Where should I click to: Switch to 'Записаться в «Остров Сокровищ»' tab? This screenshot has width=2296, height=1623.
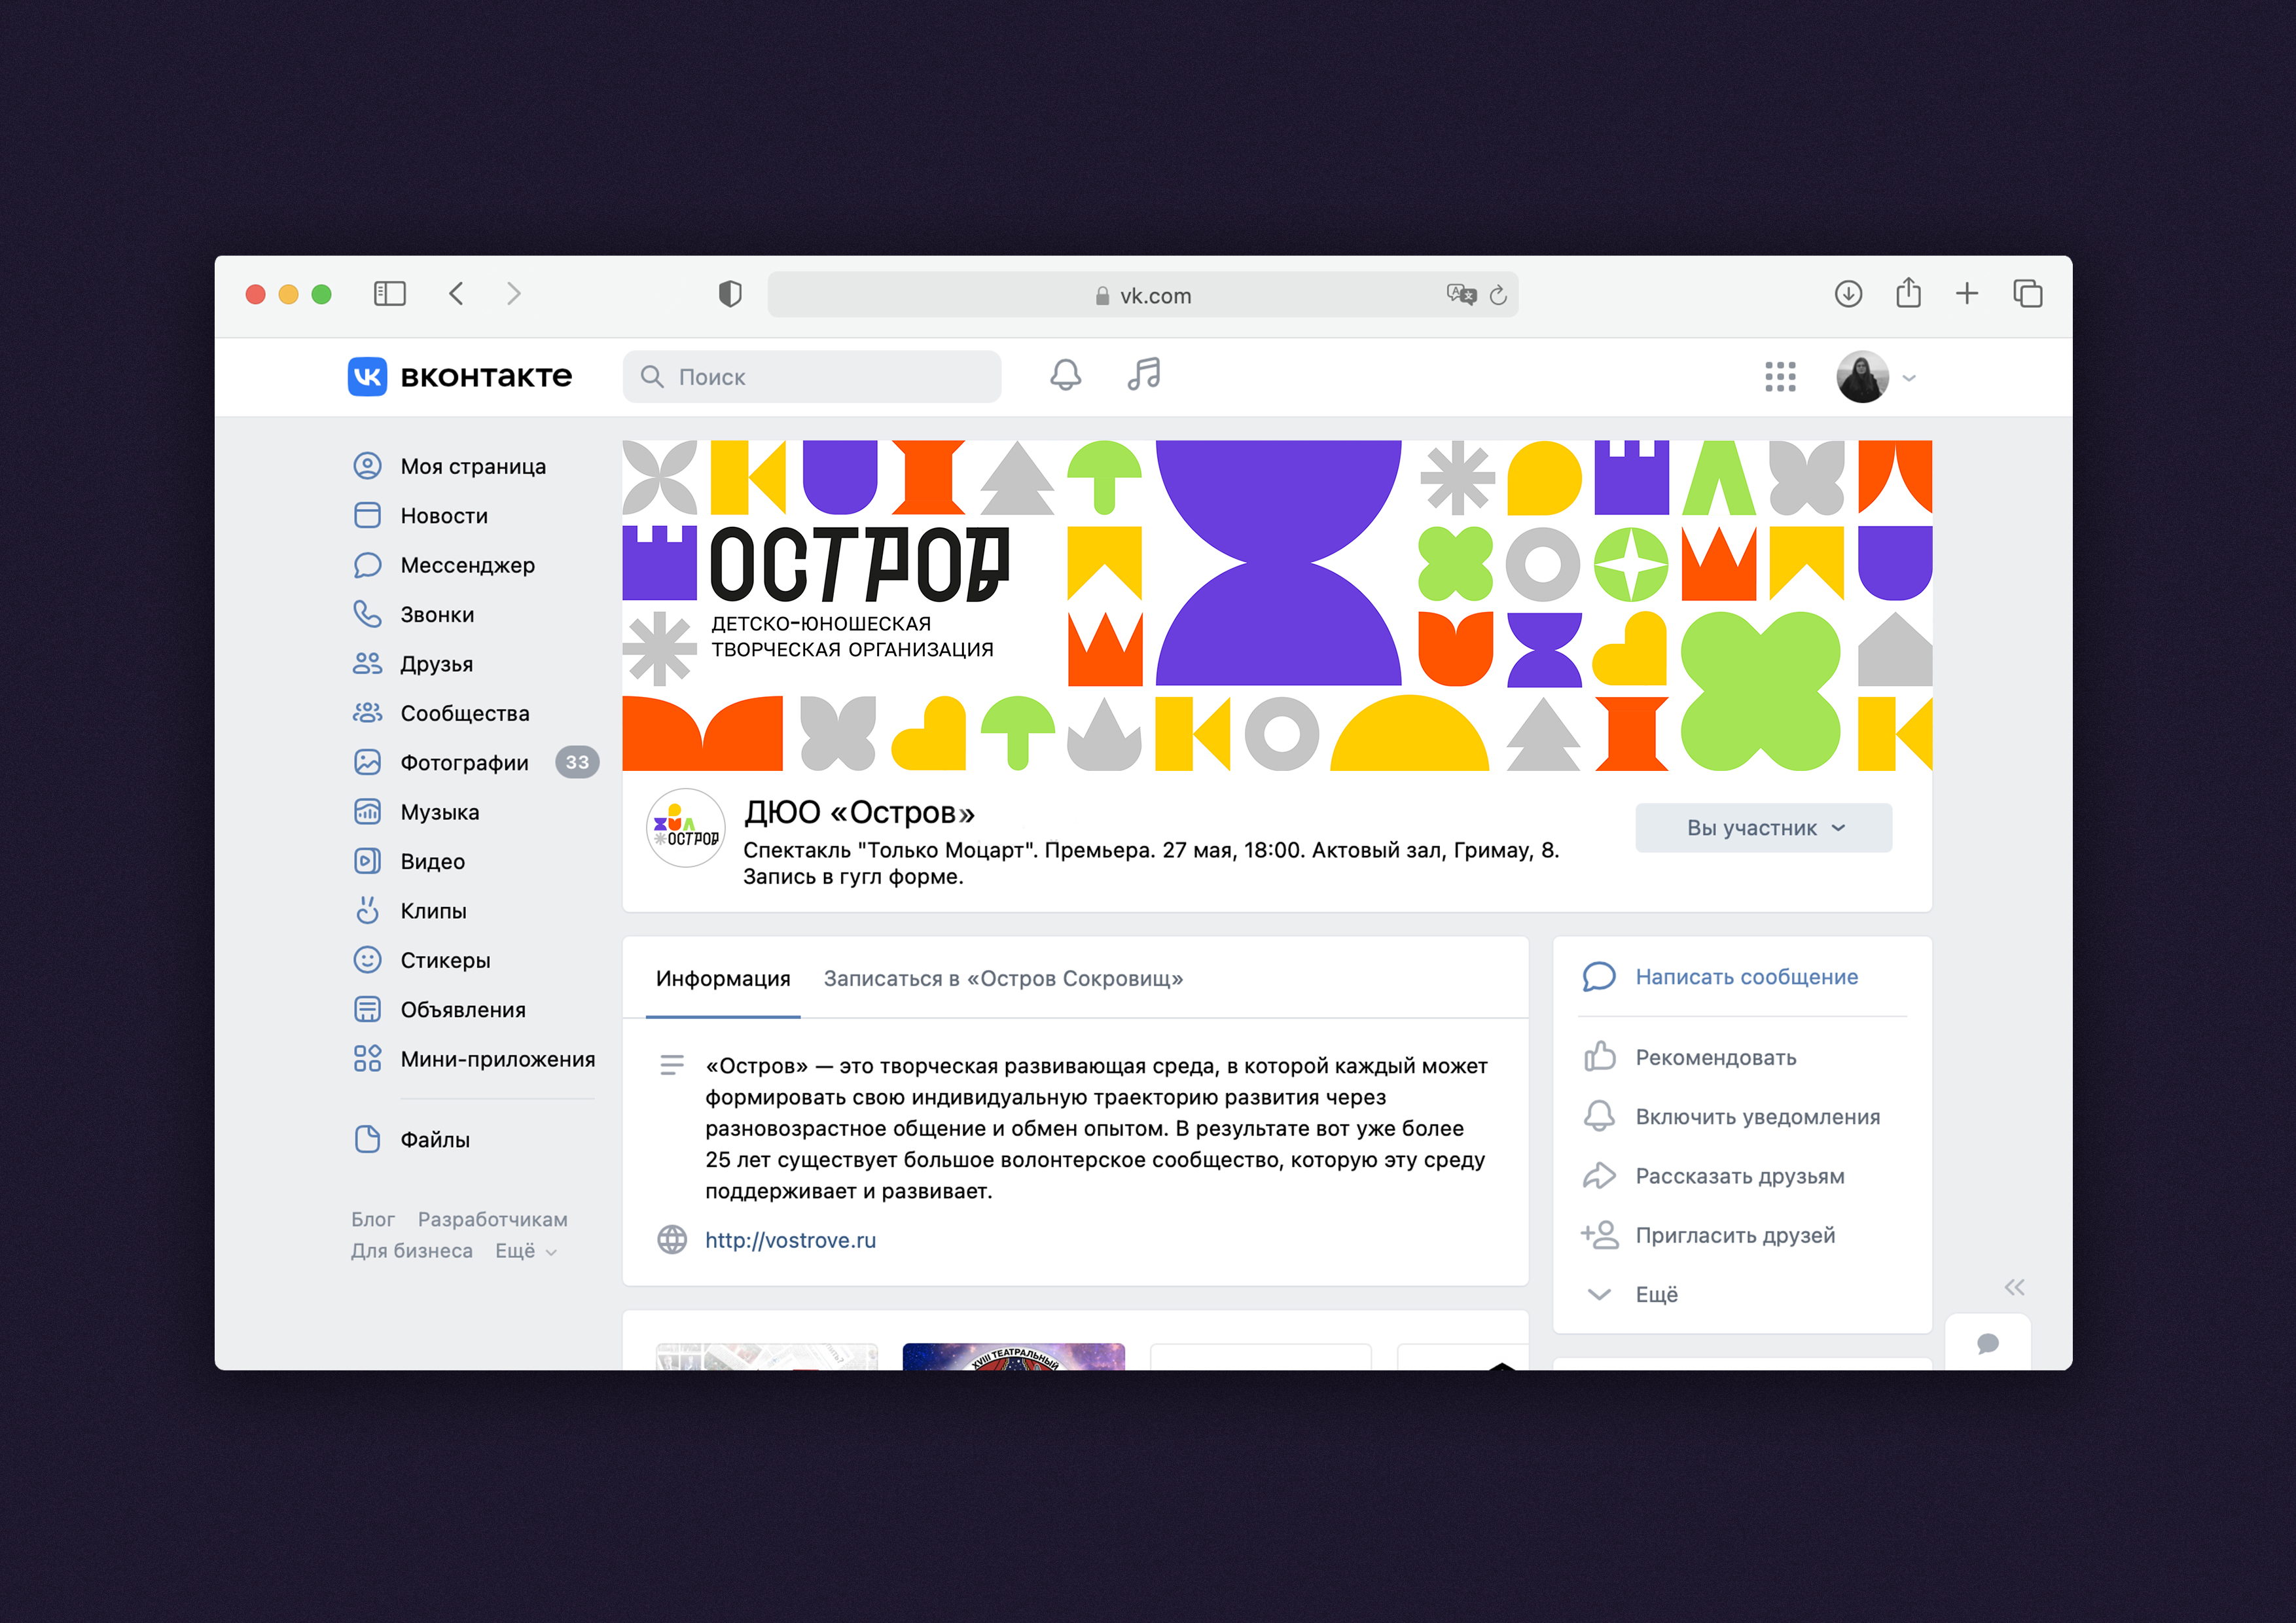[1003, 979]
